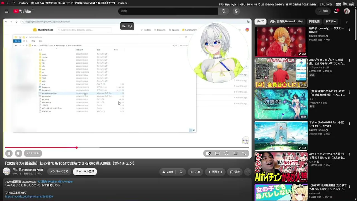This screenshot has width=357, height=201.
Task: Toggle subtitles on the player
Action: coord(217,153)
